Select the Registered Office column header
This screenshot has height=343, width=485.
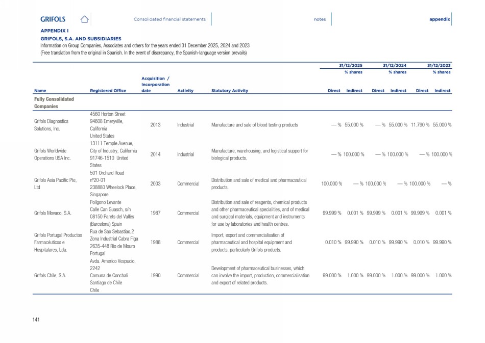click(108, 91)
